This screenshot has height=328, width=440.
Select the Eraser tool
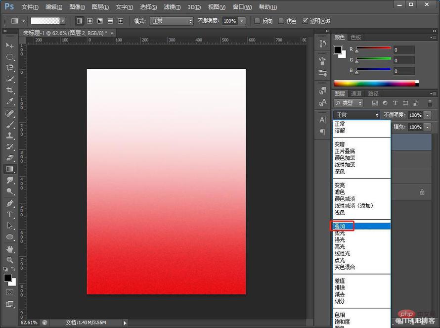click(x=10, y=158)
